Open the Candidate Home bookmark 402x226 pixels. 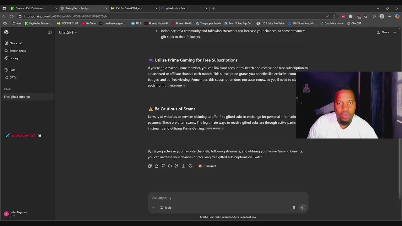(x=332, y=24)
